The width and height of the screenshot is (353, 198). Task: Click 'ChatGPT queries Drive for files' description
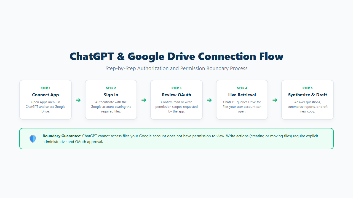[x=242, y=107]
